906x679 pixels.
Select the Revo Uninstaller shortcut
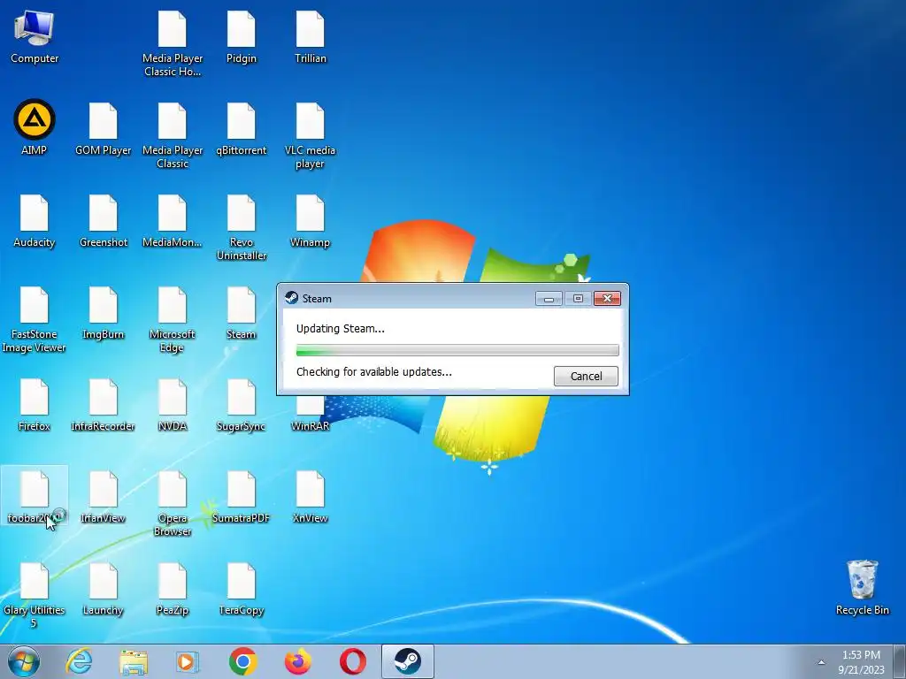click(241, 228)
